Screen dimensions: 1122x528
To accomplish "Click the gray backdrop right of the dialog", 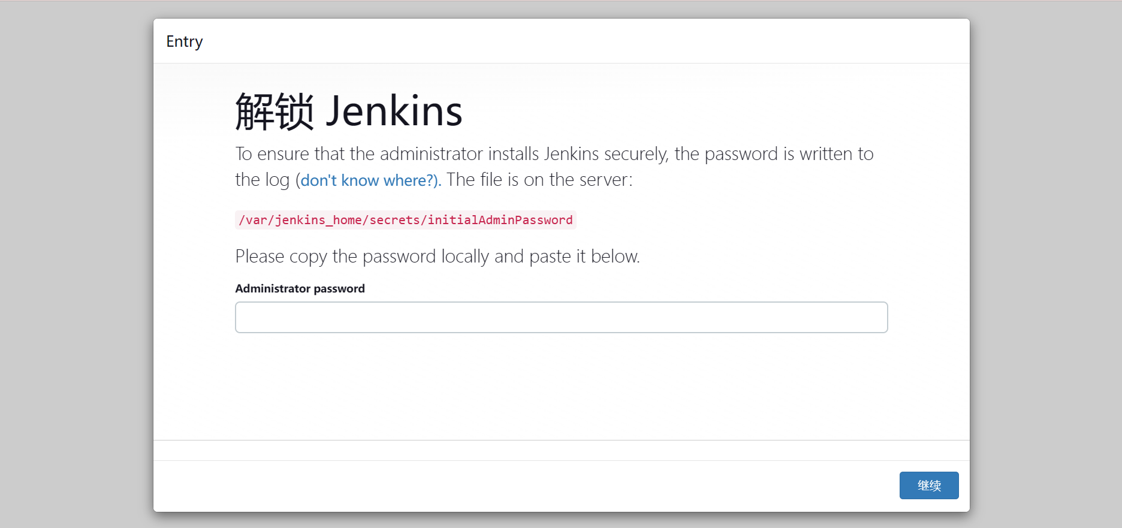I will 1045,264.
